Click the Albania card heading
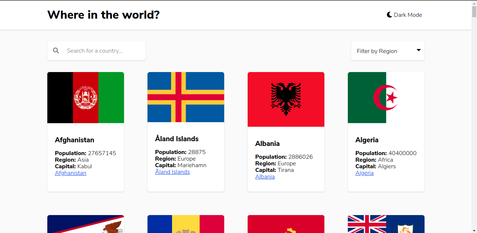Screen dimensions: 477x233 click(267, 144)
